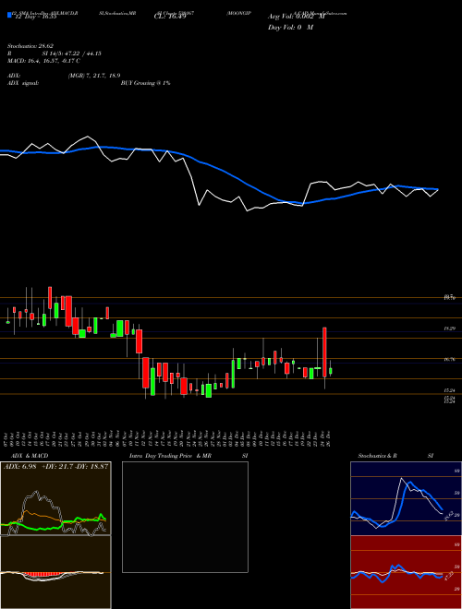Click the tall red candlestick near 24 Dec
Screen dimensions: 462x609
coord(324,352)
